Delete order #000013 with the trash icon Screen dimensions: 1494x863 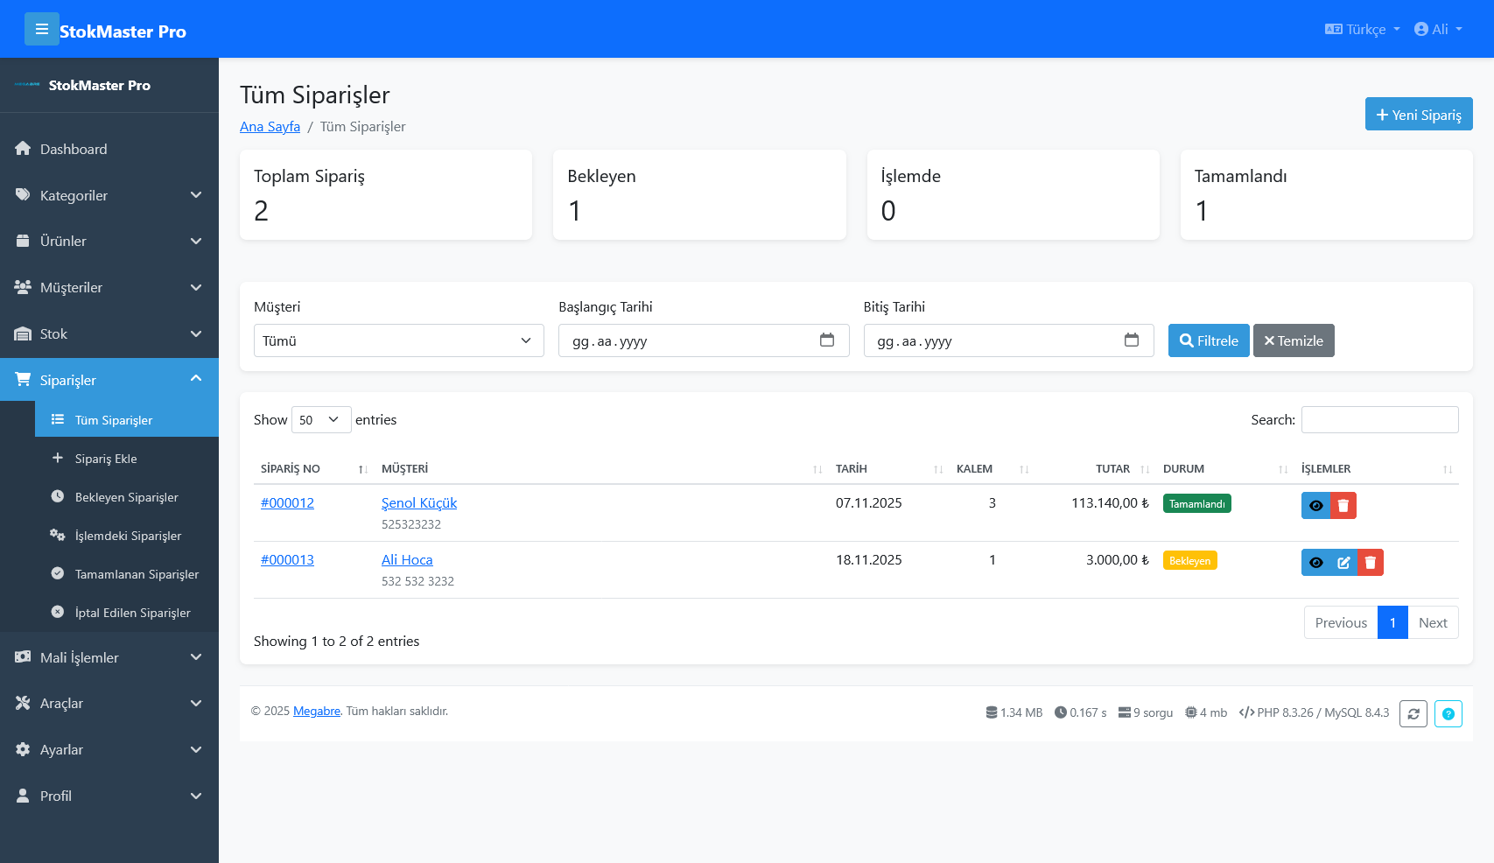(1370, 562)
